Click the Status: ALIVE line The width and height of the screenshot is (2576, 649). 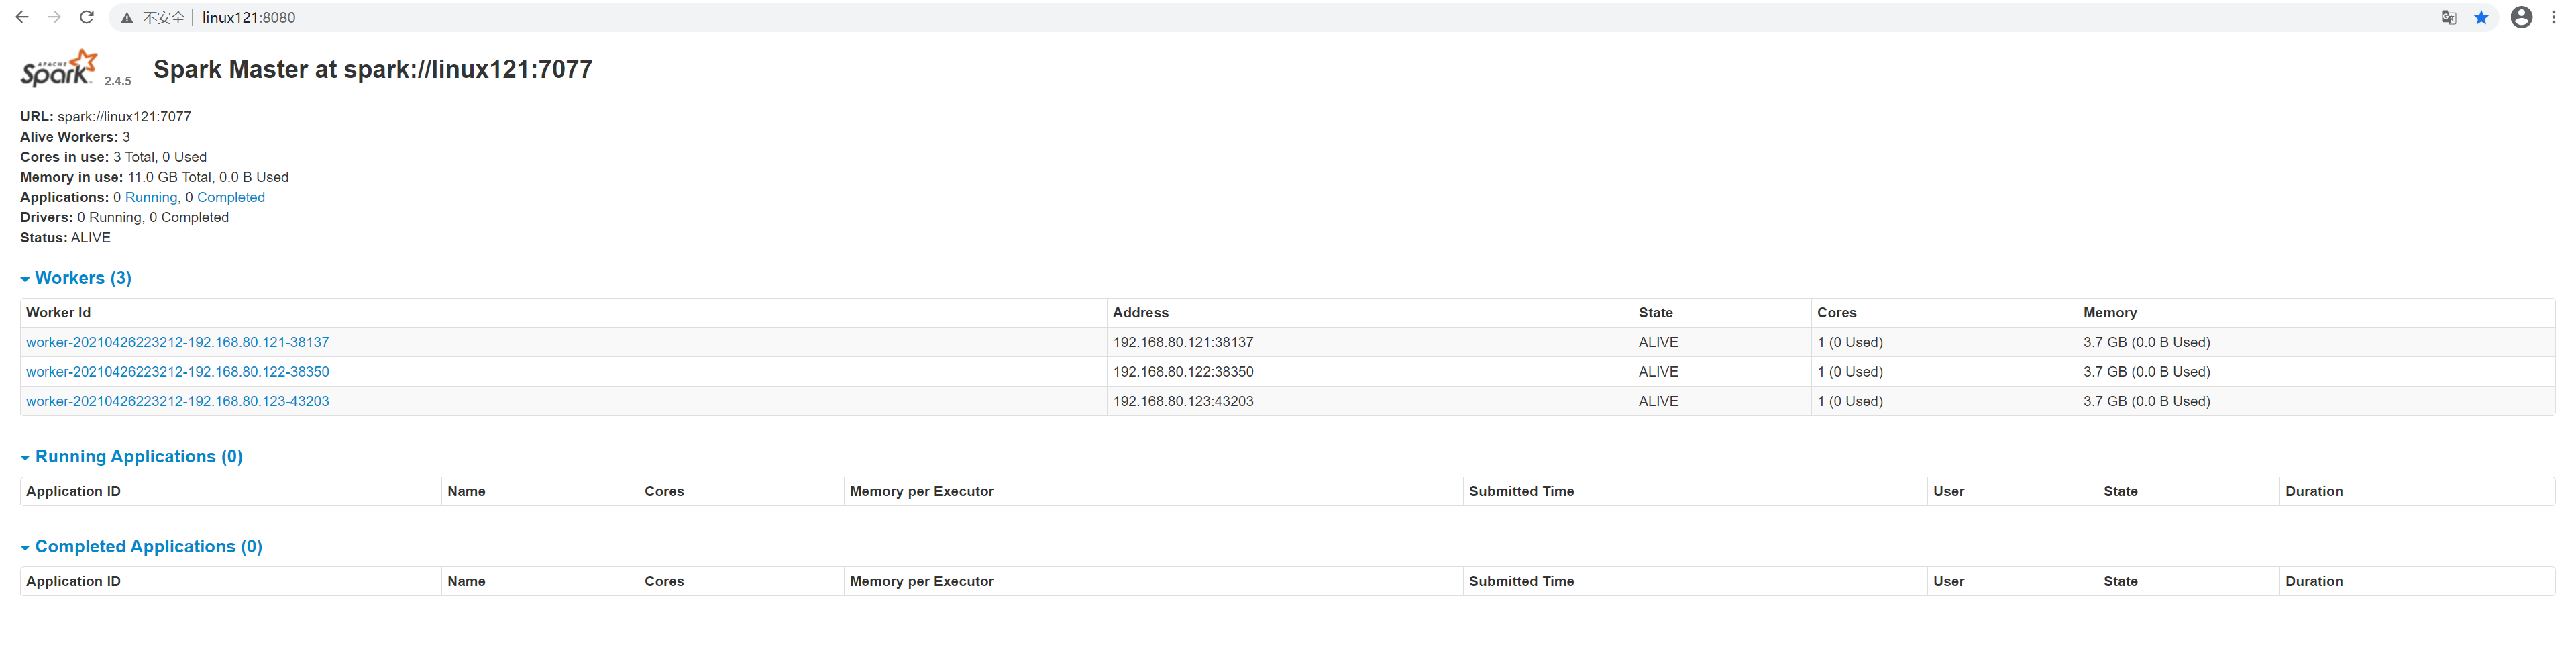coord(65,238)
